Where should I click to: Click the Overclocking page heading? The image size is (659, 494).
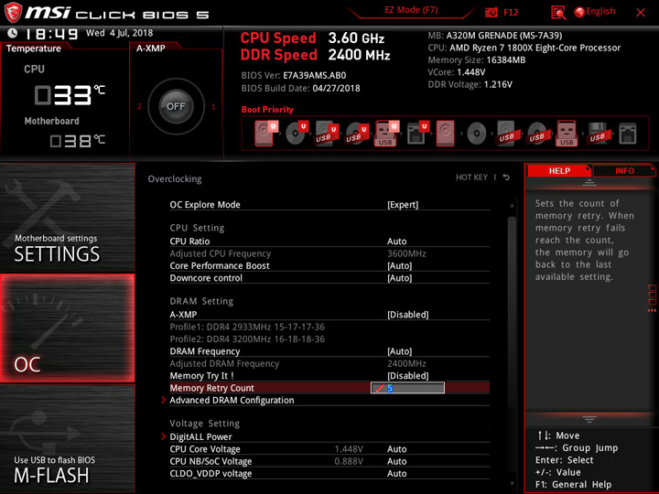click(175, 178)
